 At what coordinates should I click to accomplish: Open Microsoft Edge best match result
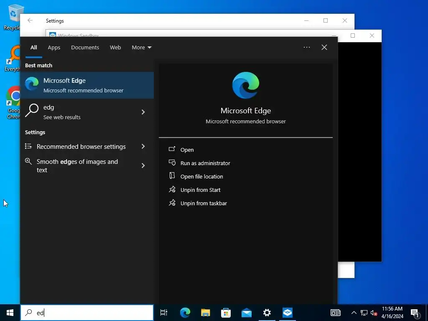(87, 85)
